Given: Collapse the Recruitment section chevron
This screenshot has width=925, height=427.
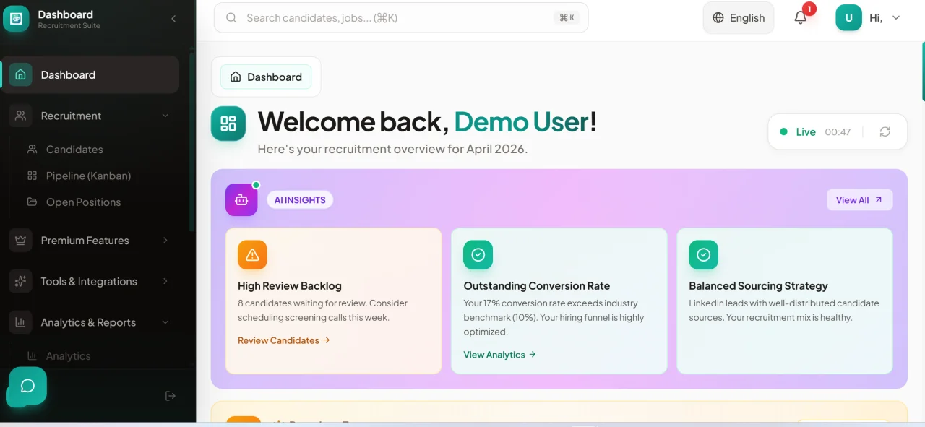Looking at the screenshot, I should coord(165,116).
